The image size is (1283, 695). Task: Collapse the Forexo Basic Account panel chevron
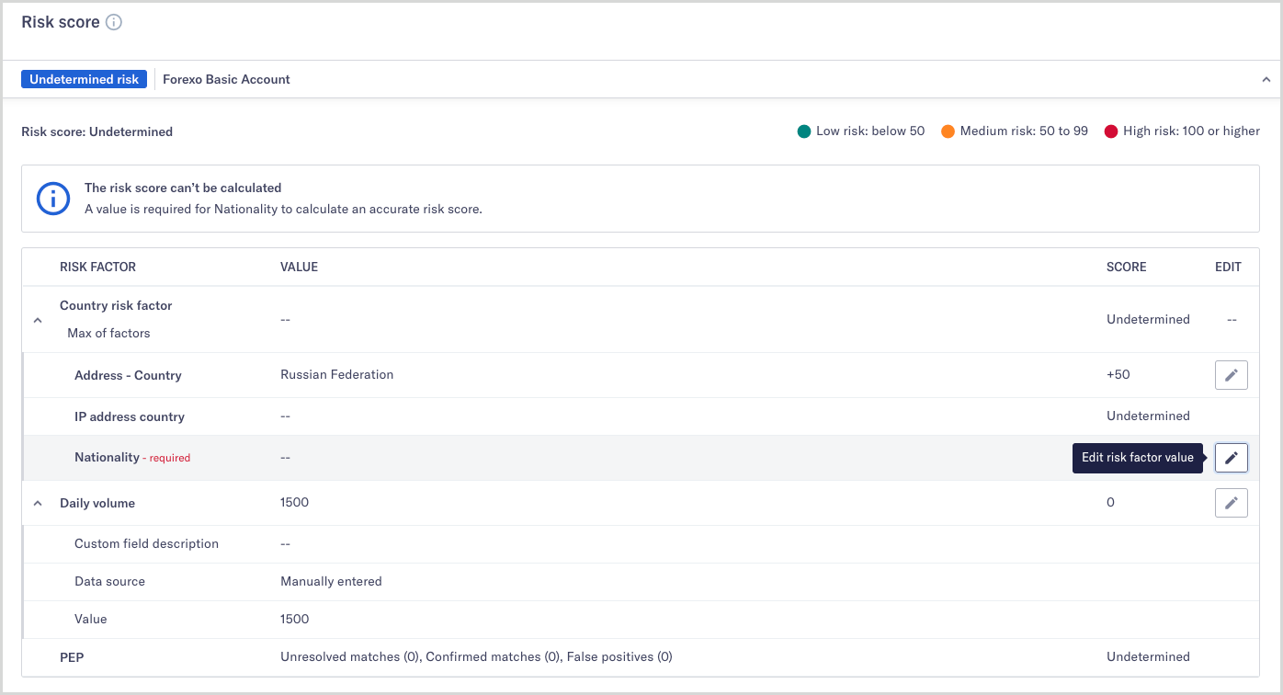[1266, 79]
